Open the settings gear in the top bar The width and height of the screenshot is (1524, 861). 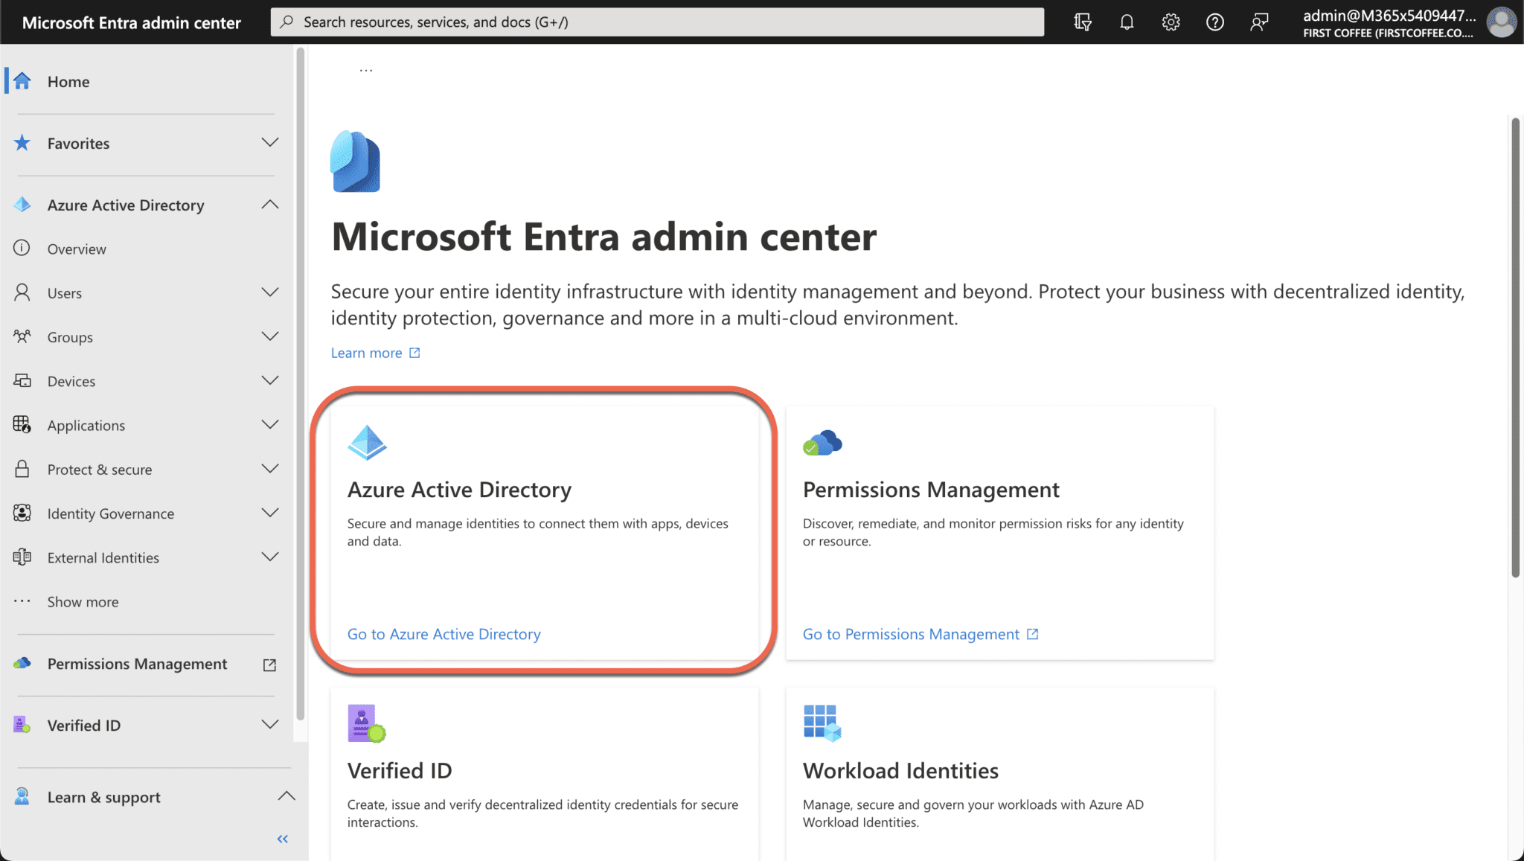pyautogui.click(x=1170, y=22)
